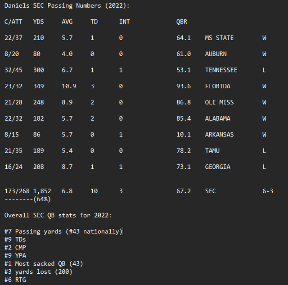Click the C/ATT column header

[13, 22]
